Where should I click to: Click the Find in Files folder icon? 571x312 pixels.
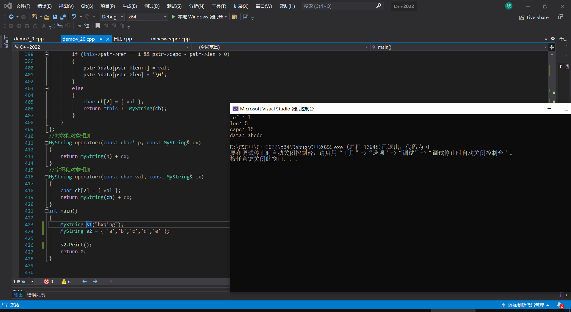(x=235, y=17)
